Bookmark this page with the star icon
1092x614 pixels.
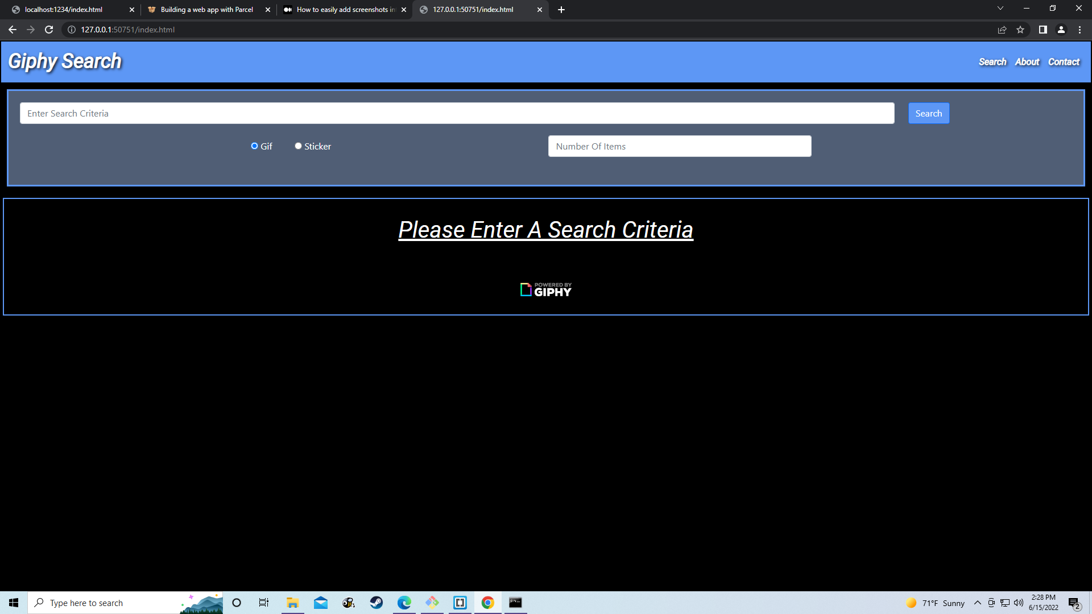tap(1020, 30)
